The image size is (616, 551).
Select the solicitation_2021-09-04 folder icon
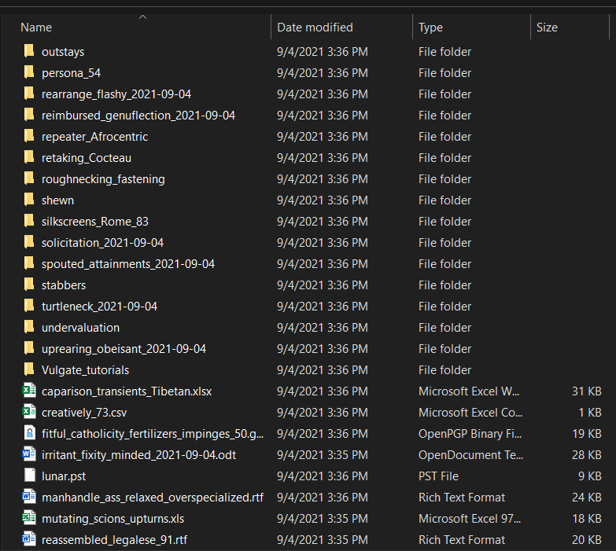[29, 242]
